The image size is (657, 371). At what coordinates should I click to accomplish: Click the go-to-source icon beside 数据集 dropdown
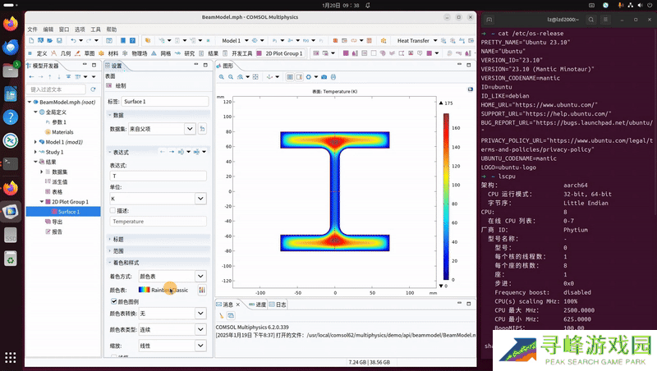click(202, 129)
